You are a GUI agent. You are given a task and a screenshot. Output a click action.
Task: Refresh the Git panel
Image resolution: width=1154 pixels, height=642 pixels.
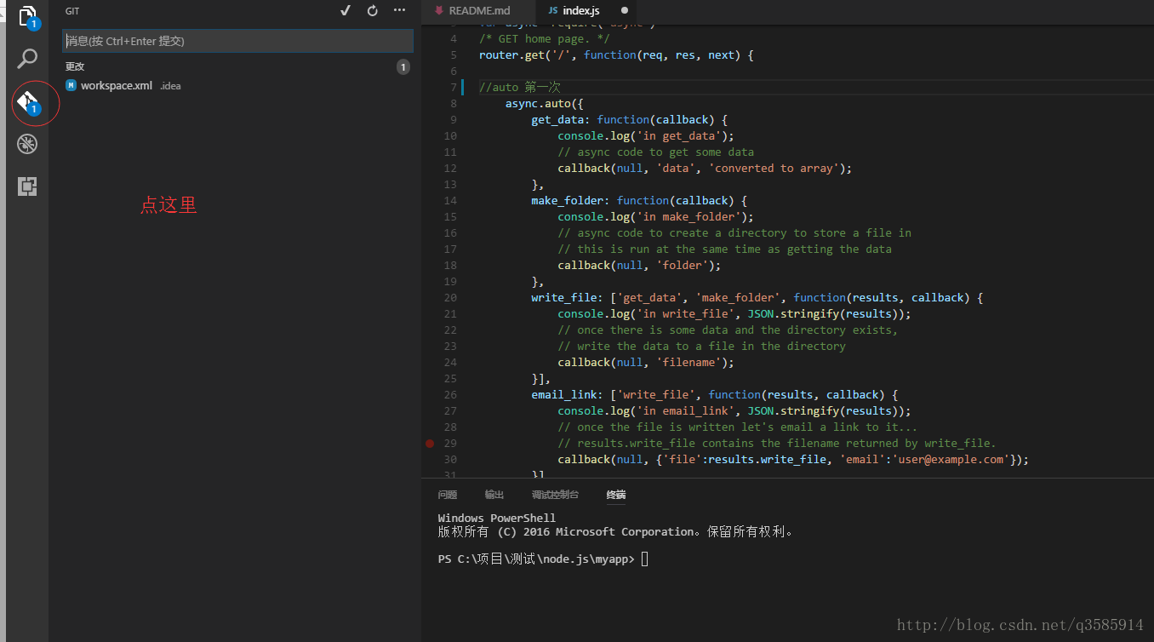pyautogui.click(x=372, y=11)
